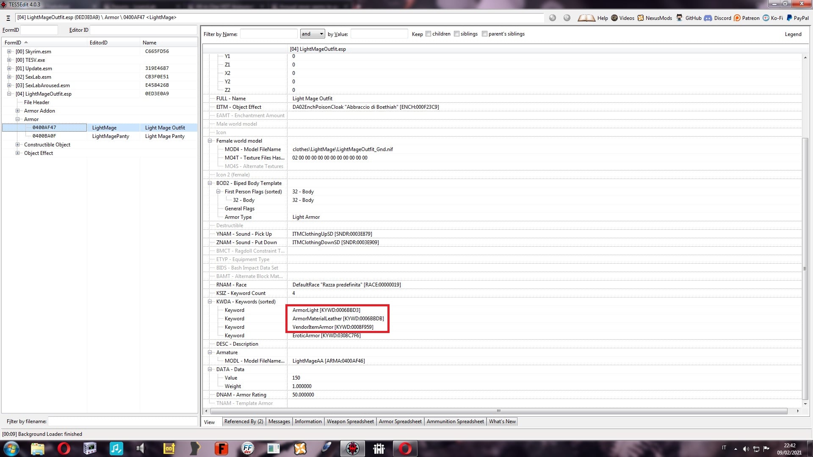Expand the [01] Update.esm tree node
This screenshot has height=457, width=813.
tap(9, 69)
